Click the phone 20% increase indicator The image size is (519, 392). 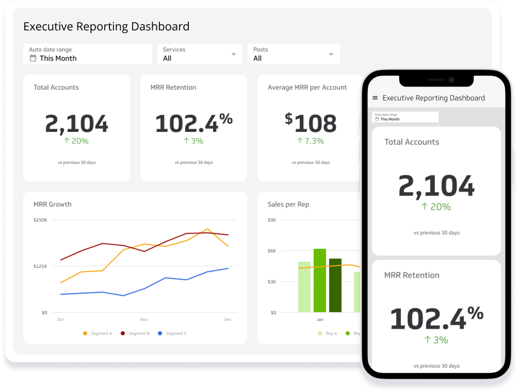pos(436,207)
